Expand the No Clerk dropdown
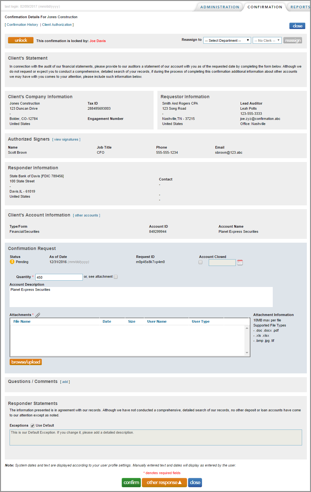311x492 pixels. (x=267, y=40)
